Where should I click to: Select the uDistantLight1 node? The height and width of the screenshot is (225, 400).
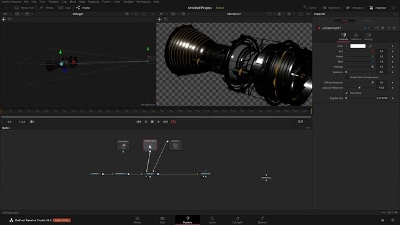pyautogui.click(x=150, y=145)
